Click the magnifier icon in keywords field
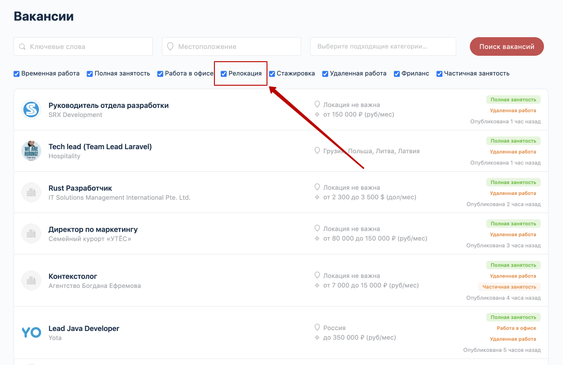Image resolution: width=563 pixels, height=365 pixels. [22, 46]
